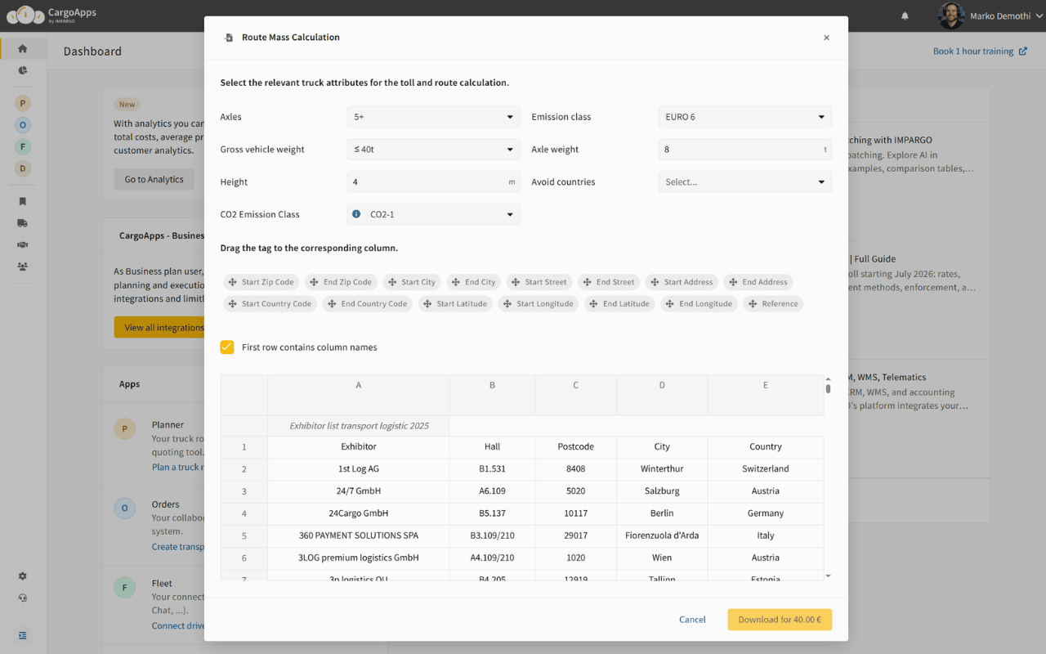Open the Avoid countries dropdown
The height and width of the screenshot is (654, 1046).
tap(744, 182)
